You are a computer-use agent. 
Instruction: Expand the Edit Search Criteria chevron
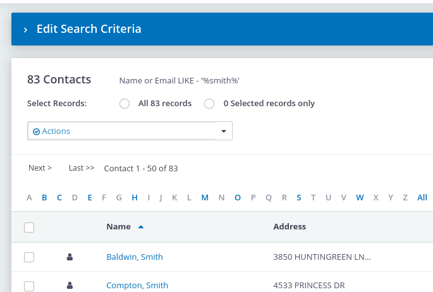(25, 30)
